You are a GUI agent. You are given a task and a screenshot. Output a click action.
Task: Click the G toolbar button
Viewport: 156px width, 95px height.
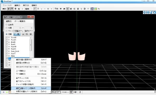pos(81,9)
